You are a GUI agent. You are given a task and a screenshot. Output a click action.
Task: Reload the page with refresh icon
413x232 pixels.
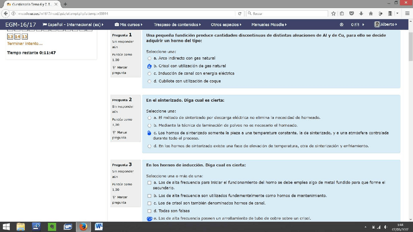tap(240, 13)
